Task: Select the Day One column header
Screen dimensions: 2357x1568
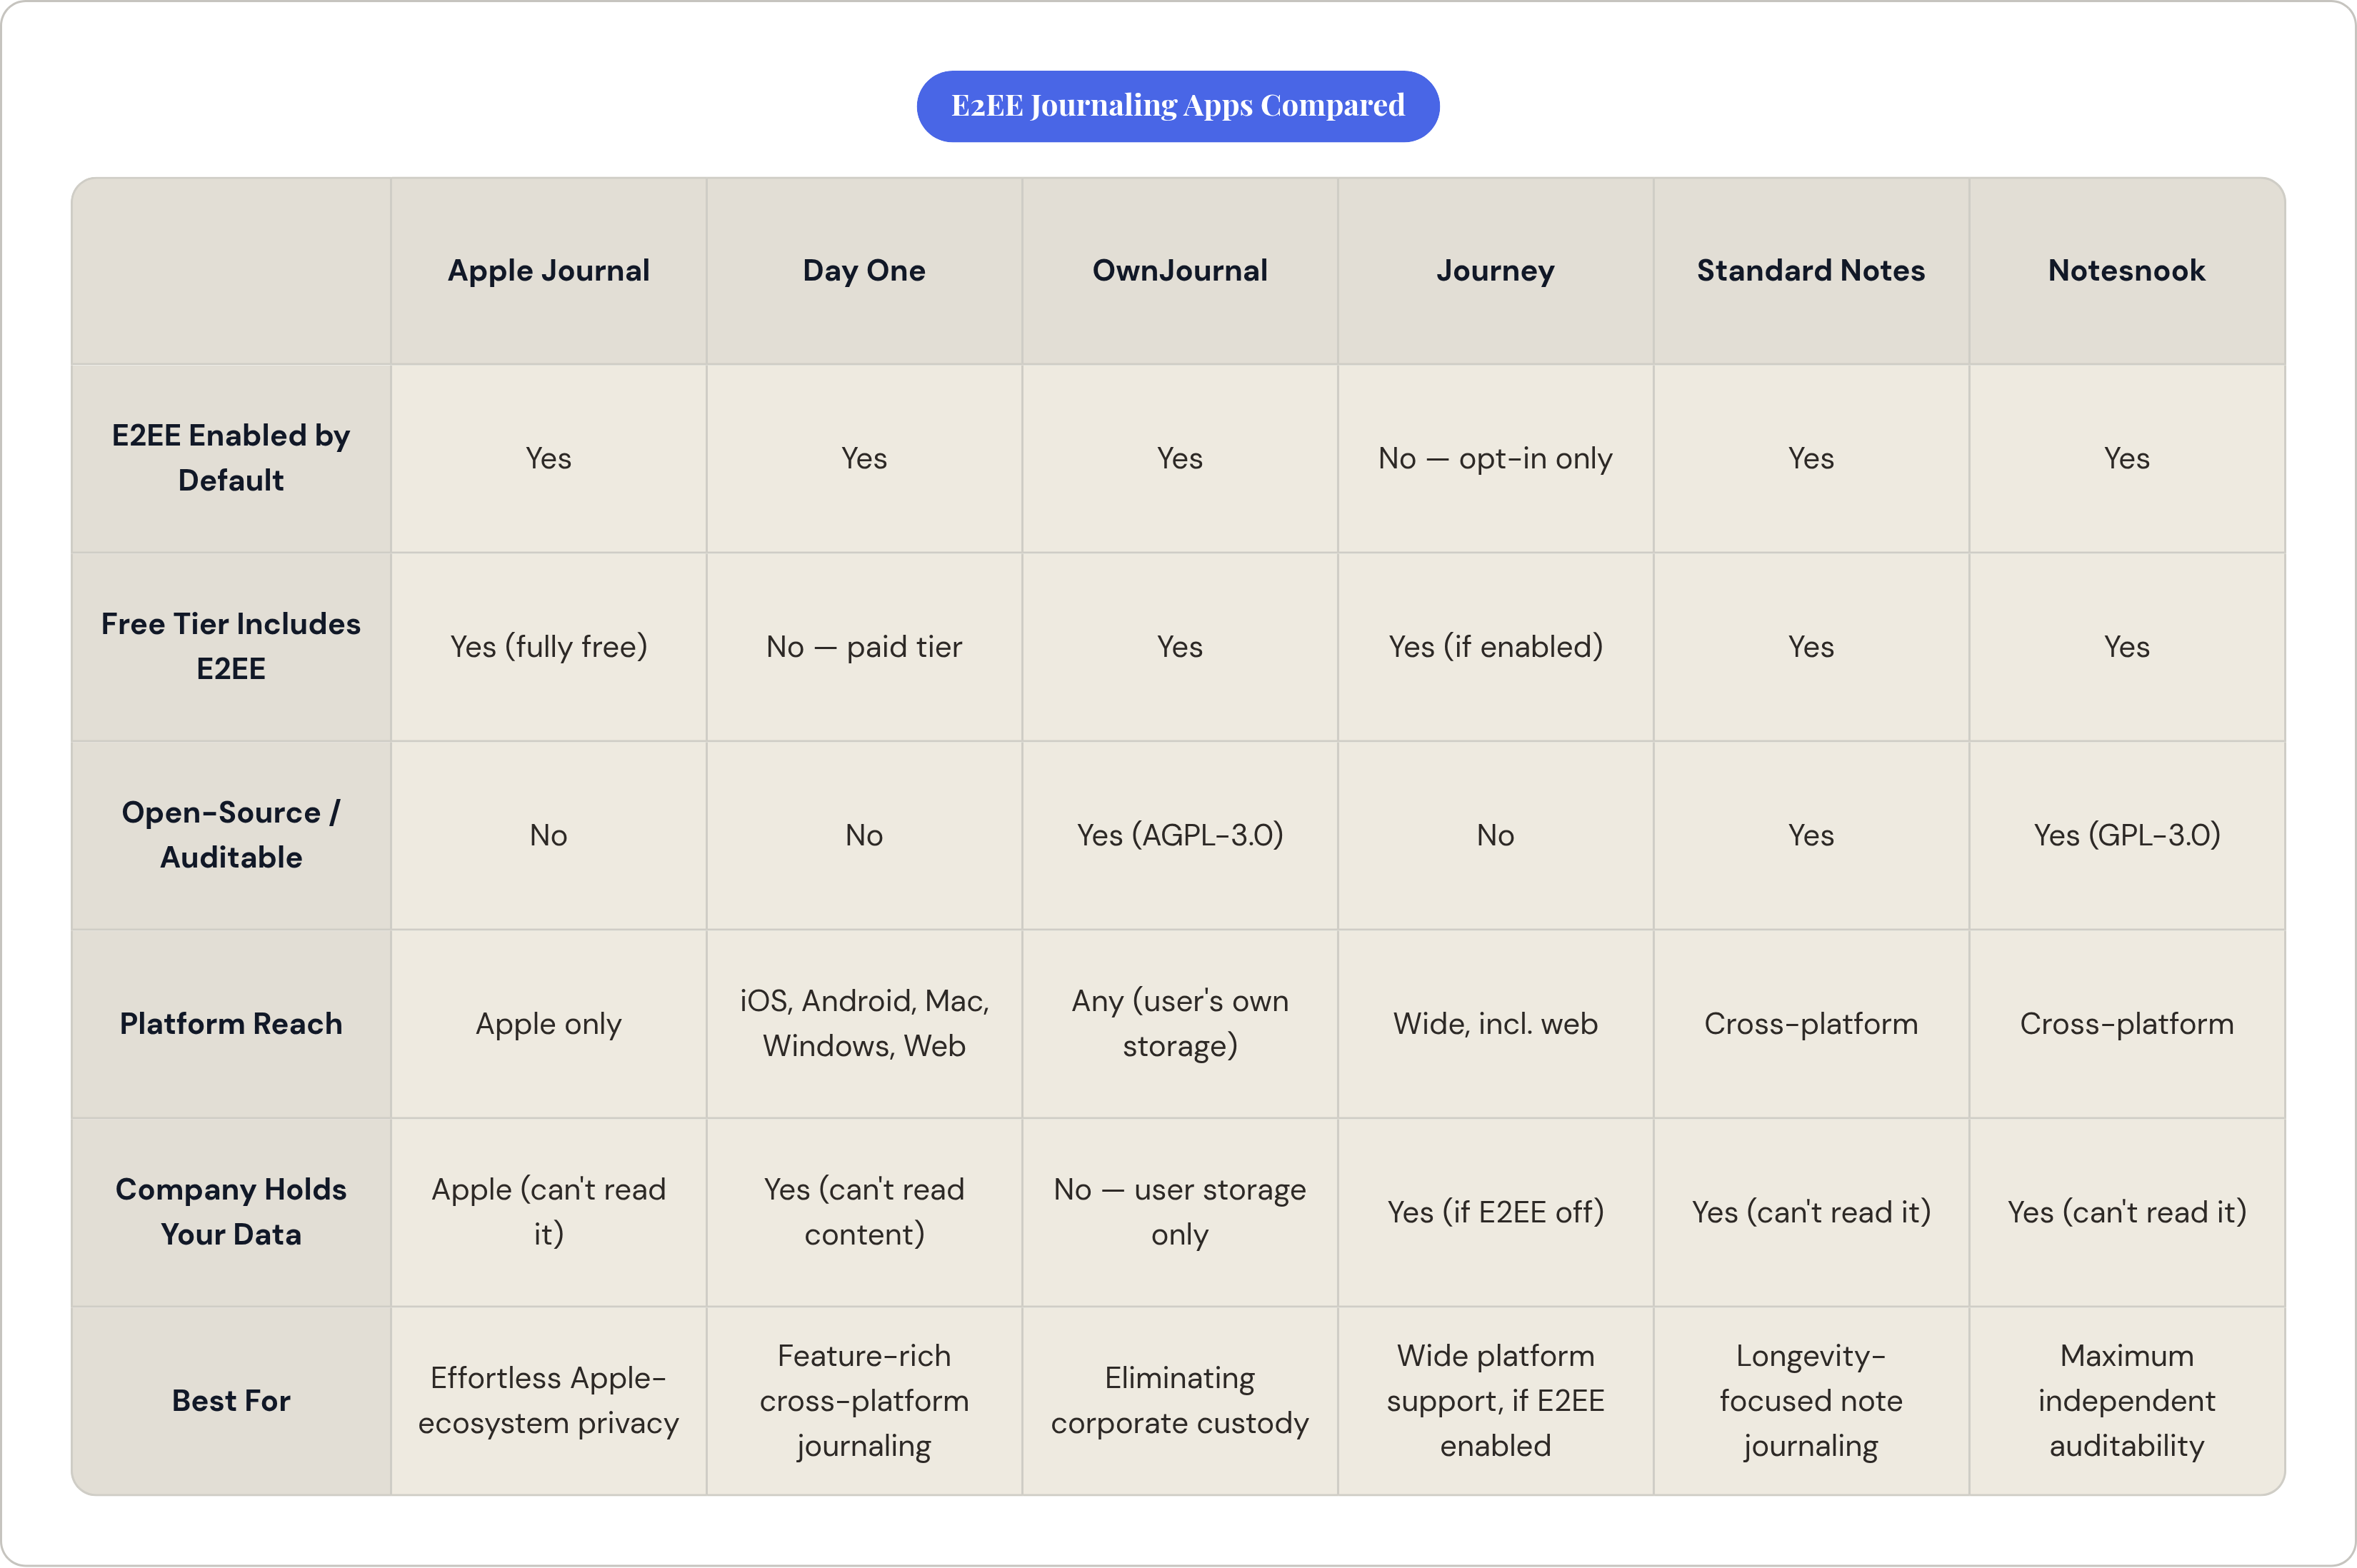Action: (x=864, y=271)
